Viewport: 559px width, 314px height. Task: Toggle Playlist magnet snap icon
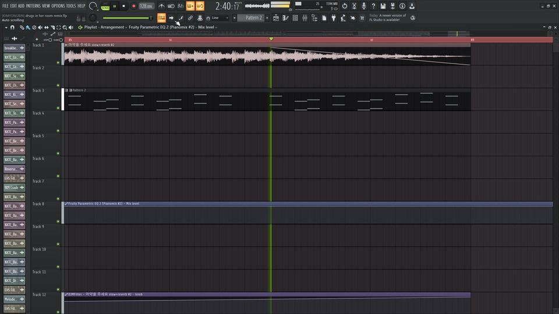pyautogui.click(x=12, y=27)
